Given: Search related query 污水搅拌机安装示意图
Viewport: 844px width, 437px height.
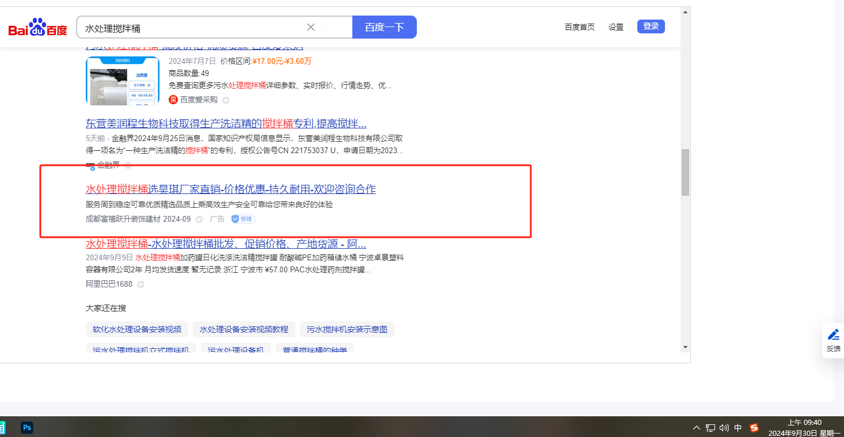Looking at the screenshot, I should coord(347,329).
